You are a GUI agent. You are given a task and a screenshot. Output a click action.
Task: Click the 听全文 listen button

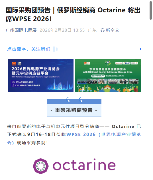point(113,30)
